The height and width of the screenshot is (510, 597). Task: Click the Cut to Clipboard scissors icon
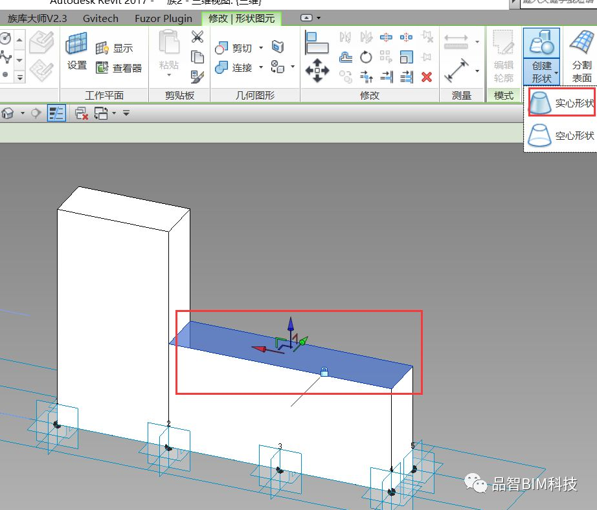click(x=197, y=37)
